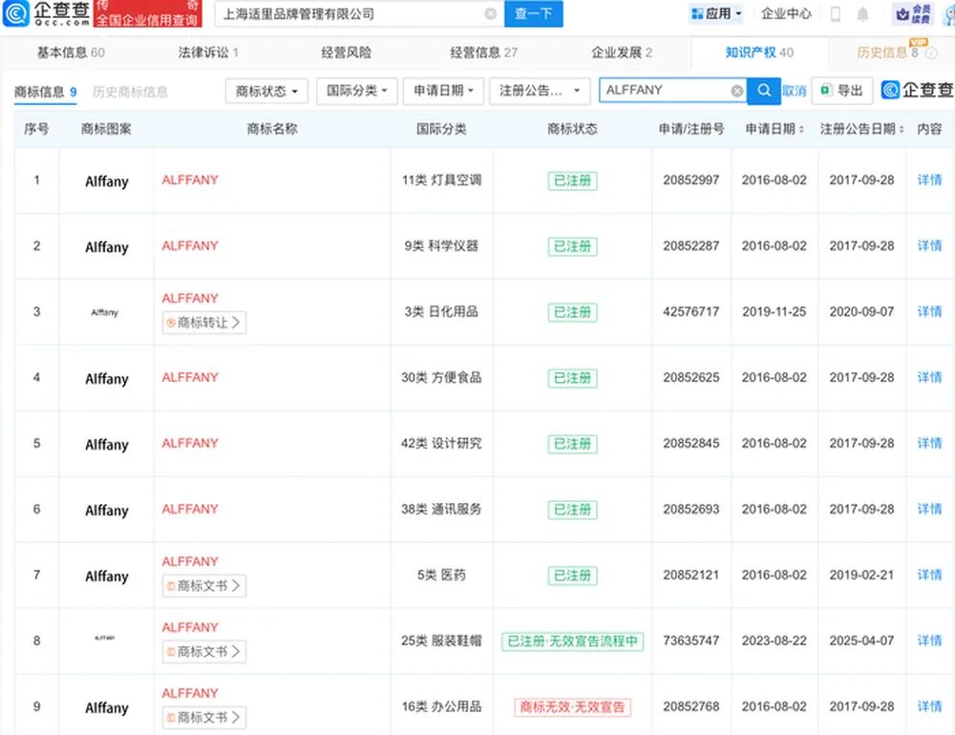
Task: Open 详情 for 25类 服装鞋帽 row
Action: [x=929, y=640]
